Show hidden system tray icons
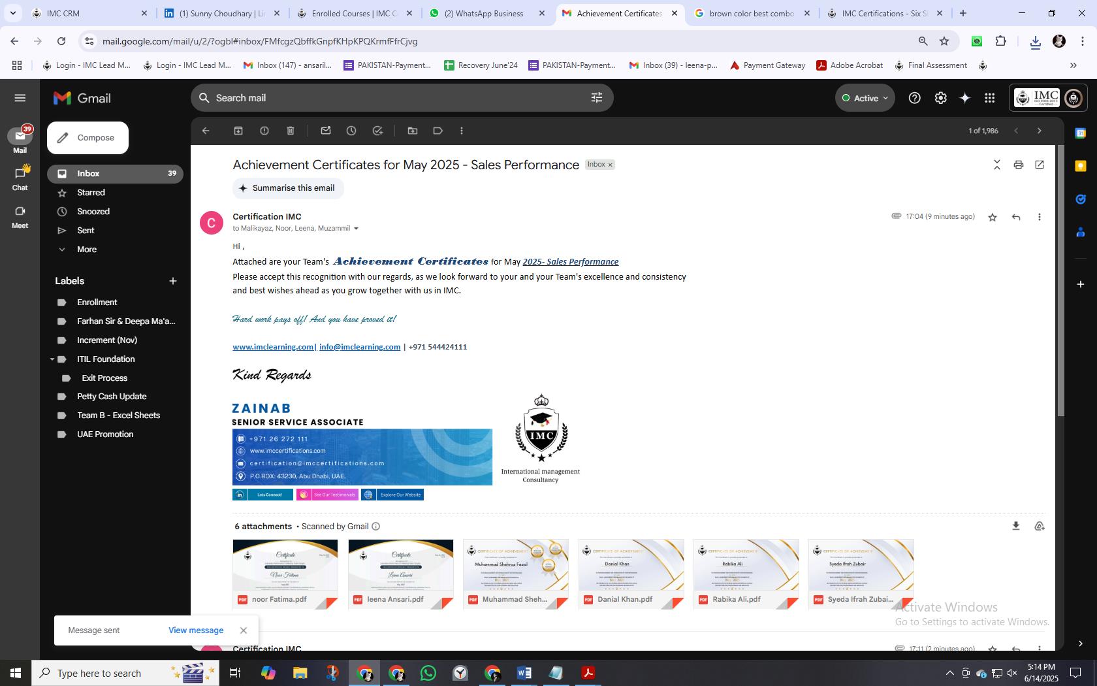 coord(949,673)
